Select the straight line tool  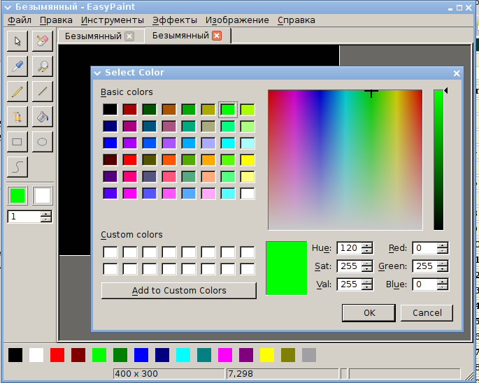point(43,92)
